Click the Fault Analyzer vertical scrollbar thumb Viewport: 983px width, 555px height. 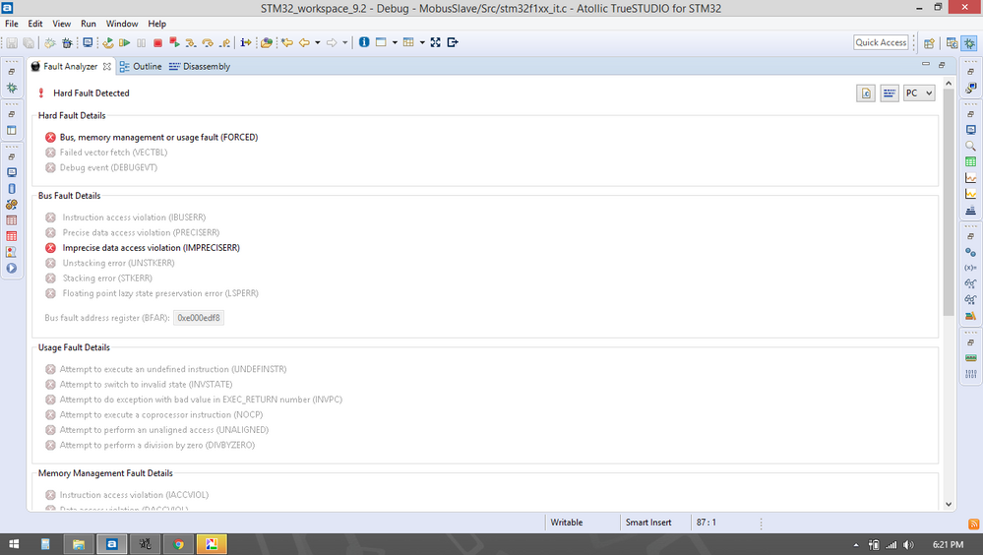(949, 203)
